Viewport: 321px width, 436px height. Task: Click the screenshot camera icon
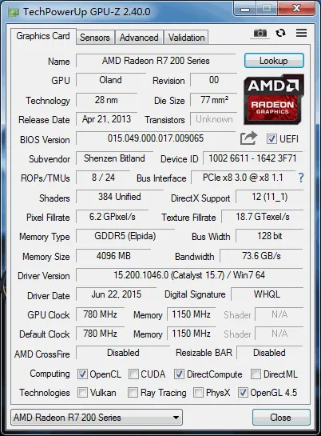coord(260,33)
